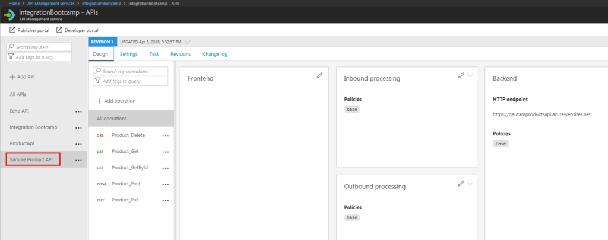Open the GET Product_GetById operation
The image size is (608, 240).
point(131,168)
